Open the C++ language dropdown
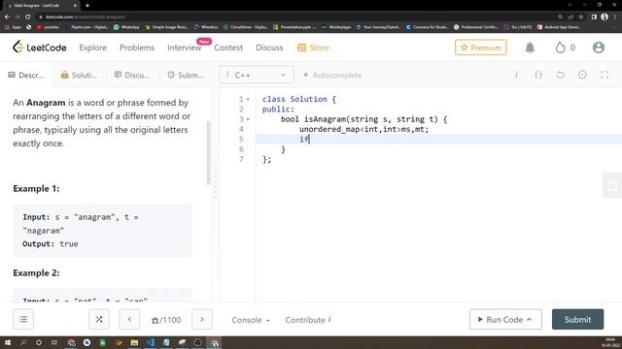Image resolution: width=622 pixels, height=349 pixels. 257,75
